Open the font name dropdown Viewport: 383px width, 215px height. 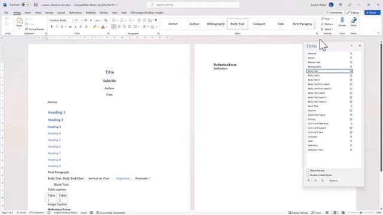click(x=73, y=20)
